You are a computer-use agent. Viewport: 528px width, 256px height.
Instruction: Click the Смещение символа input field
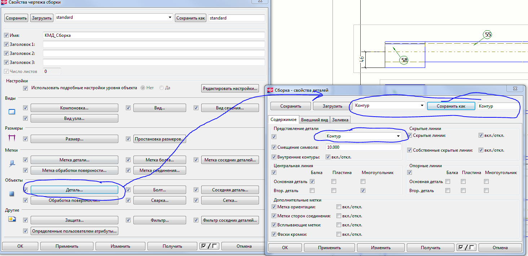point(363,147)
